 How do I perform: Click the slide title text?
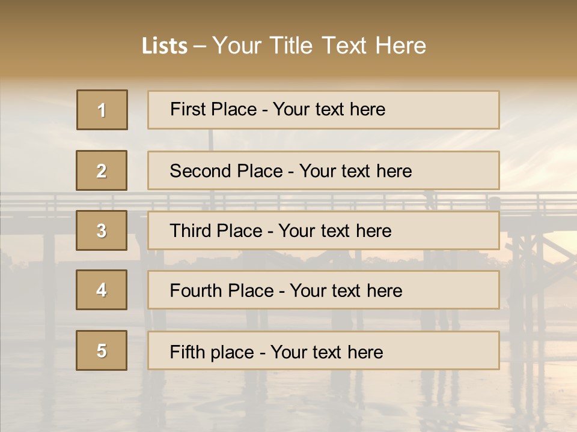pos(284,46)
